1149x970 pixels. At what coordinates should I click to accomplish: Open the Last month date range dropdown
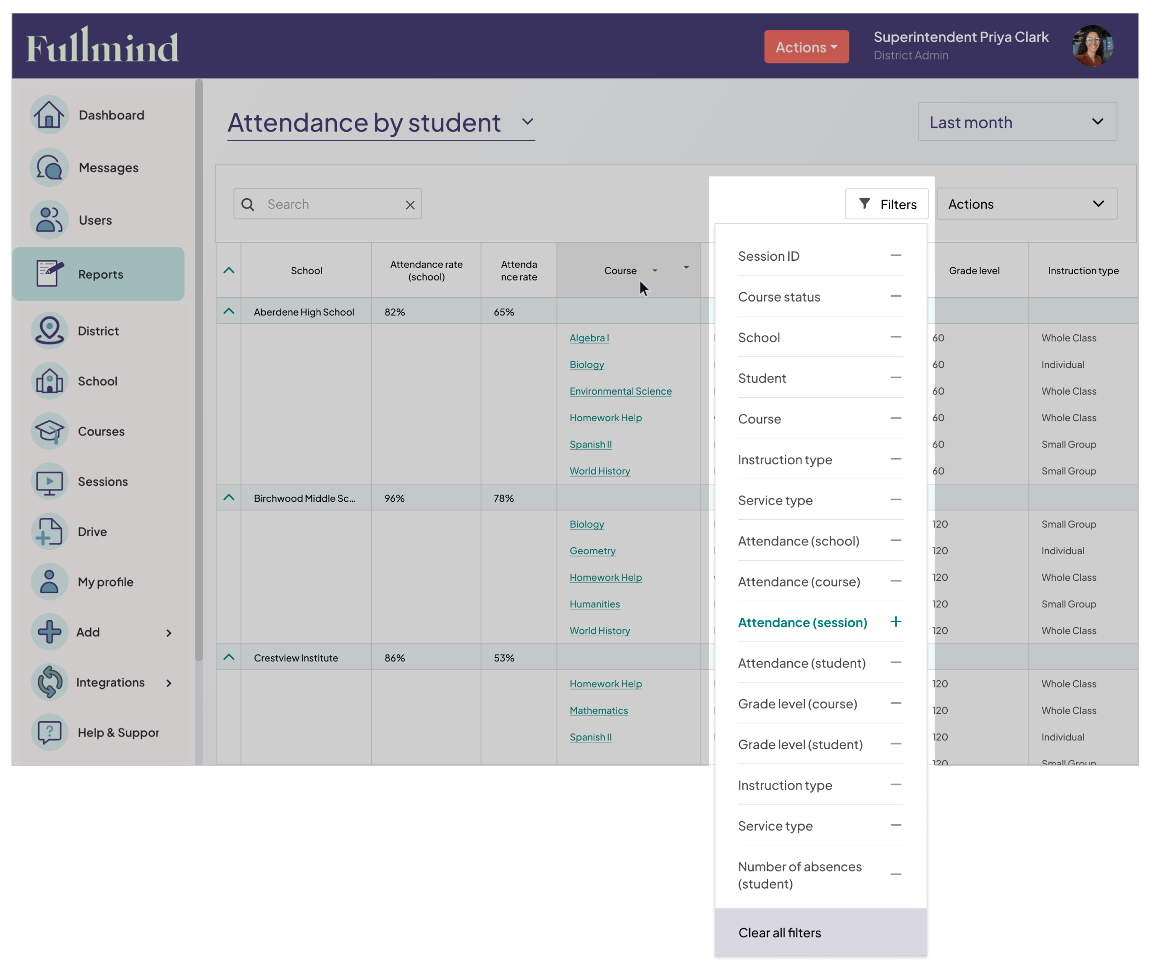point(1017,121)
